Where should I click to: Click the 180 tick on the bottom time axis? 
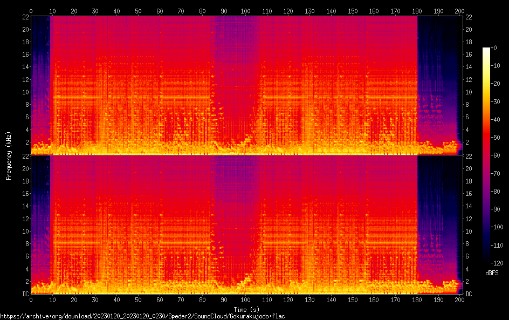pyautogui.click(x=417, y=299)
